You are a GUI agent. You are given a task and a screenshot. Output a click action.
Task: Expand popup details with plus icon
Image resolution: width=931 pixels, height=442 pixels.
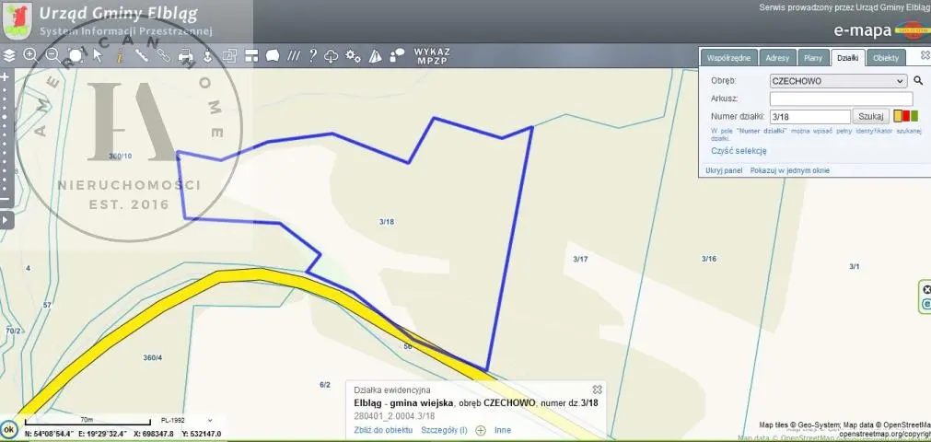481,430
